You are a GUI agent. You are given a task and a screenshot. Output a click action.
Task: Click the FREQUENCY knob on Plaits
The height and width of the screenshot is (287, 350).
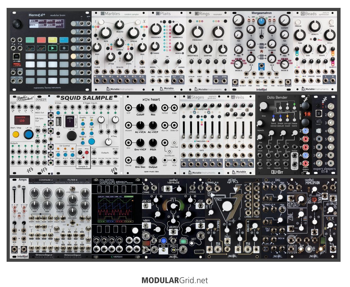(156, 29)
